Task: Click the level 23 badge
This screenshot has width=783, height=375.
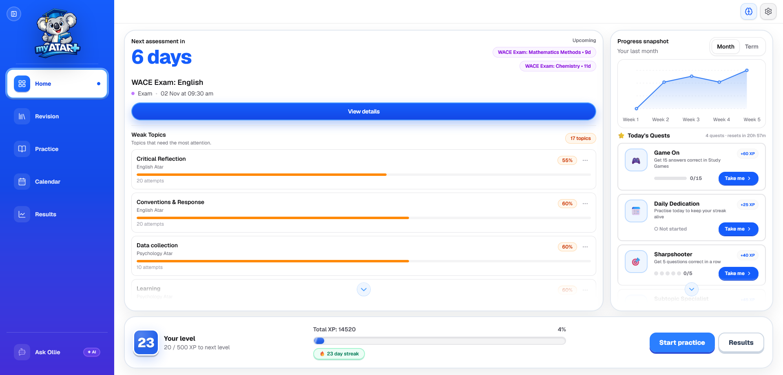Action: point(146,343)
